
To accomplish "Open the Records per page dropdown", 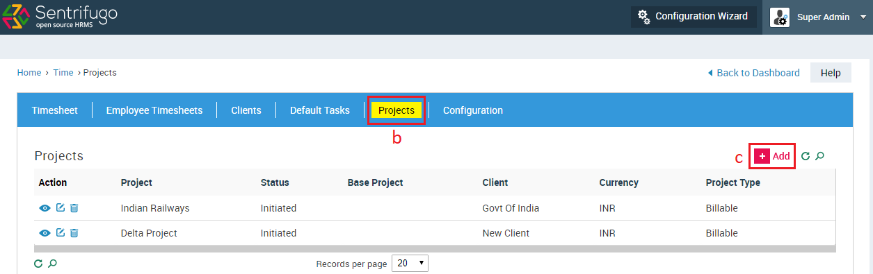I will tap(410, 264).
